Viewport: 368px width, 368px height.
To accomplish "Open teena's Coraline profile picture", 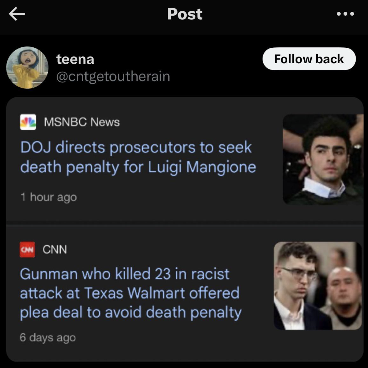I will tap(27, 67).
